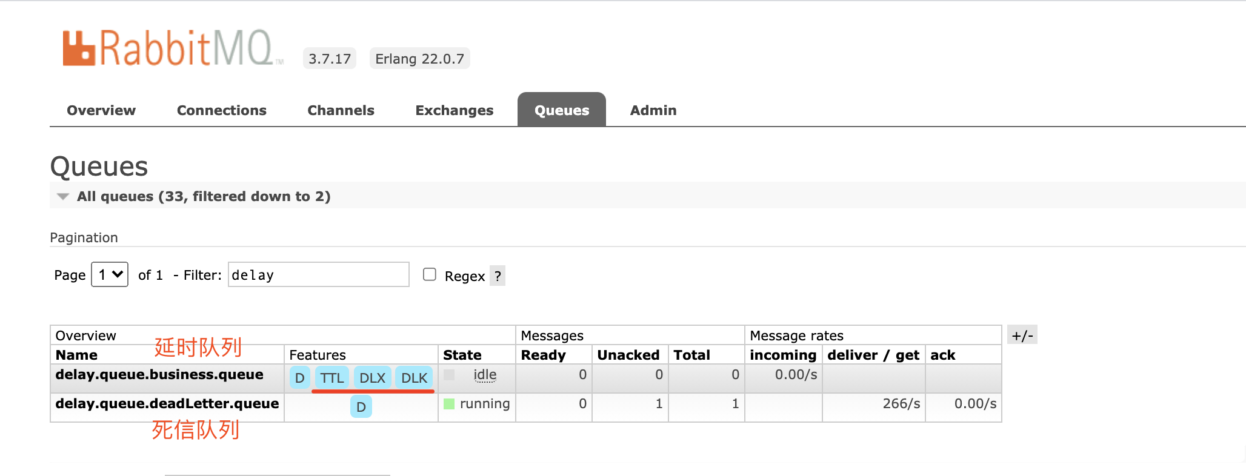Click the TTL feature badge

(331, 378)
